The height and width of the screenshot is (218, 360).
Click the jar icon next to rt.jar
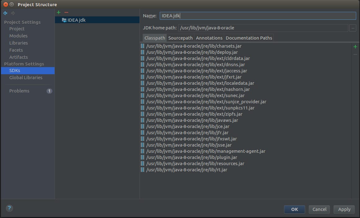tap(142, 169)
